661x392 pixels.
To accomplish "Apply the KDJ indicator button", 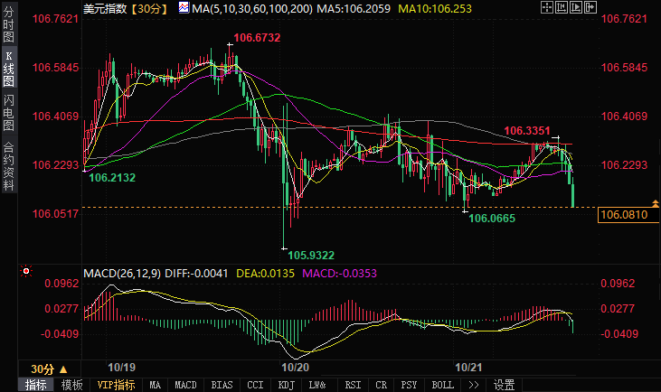I will (286, 385).
